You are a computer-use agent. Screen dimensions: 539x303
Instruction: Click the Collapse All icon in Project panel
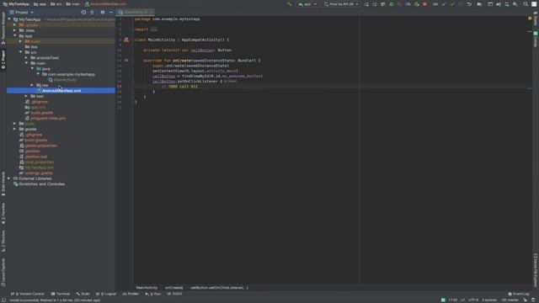point(92,12)
